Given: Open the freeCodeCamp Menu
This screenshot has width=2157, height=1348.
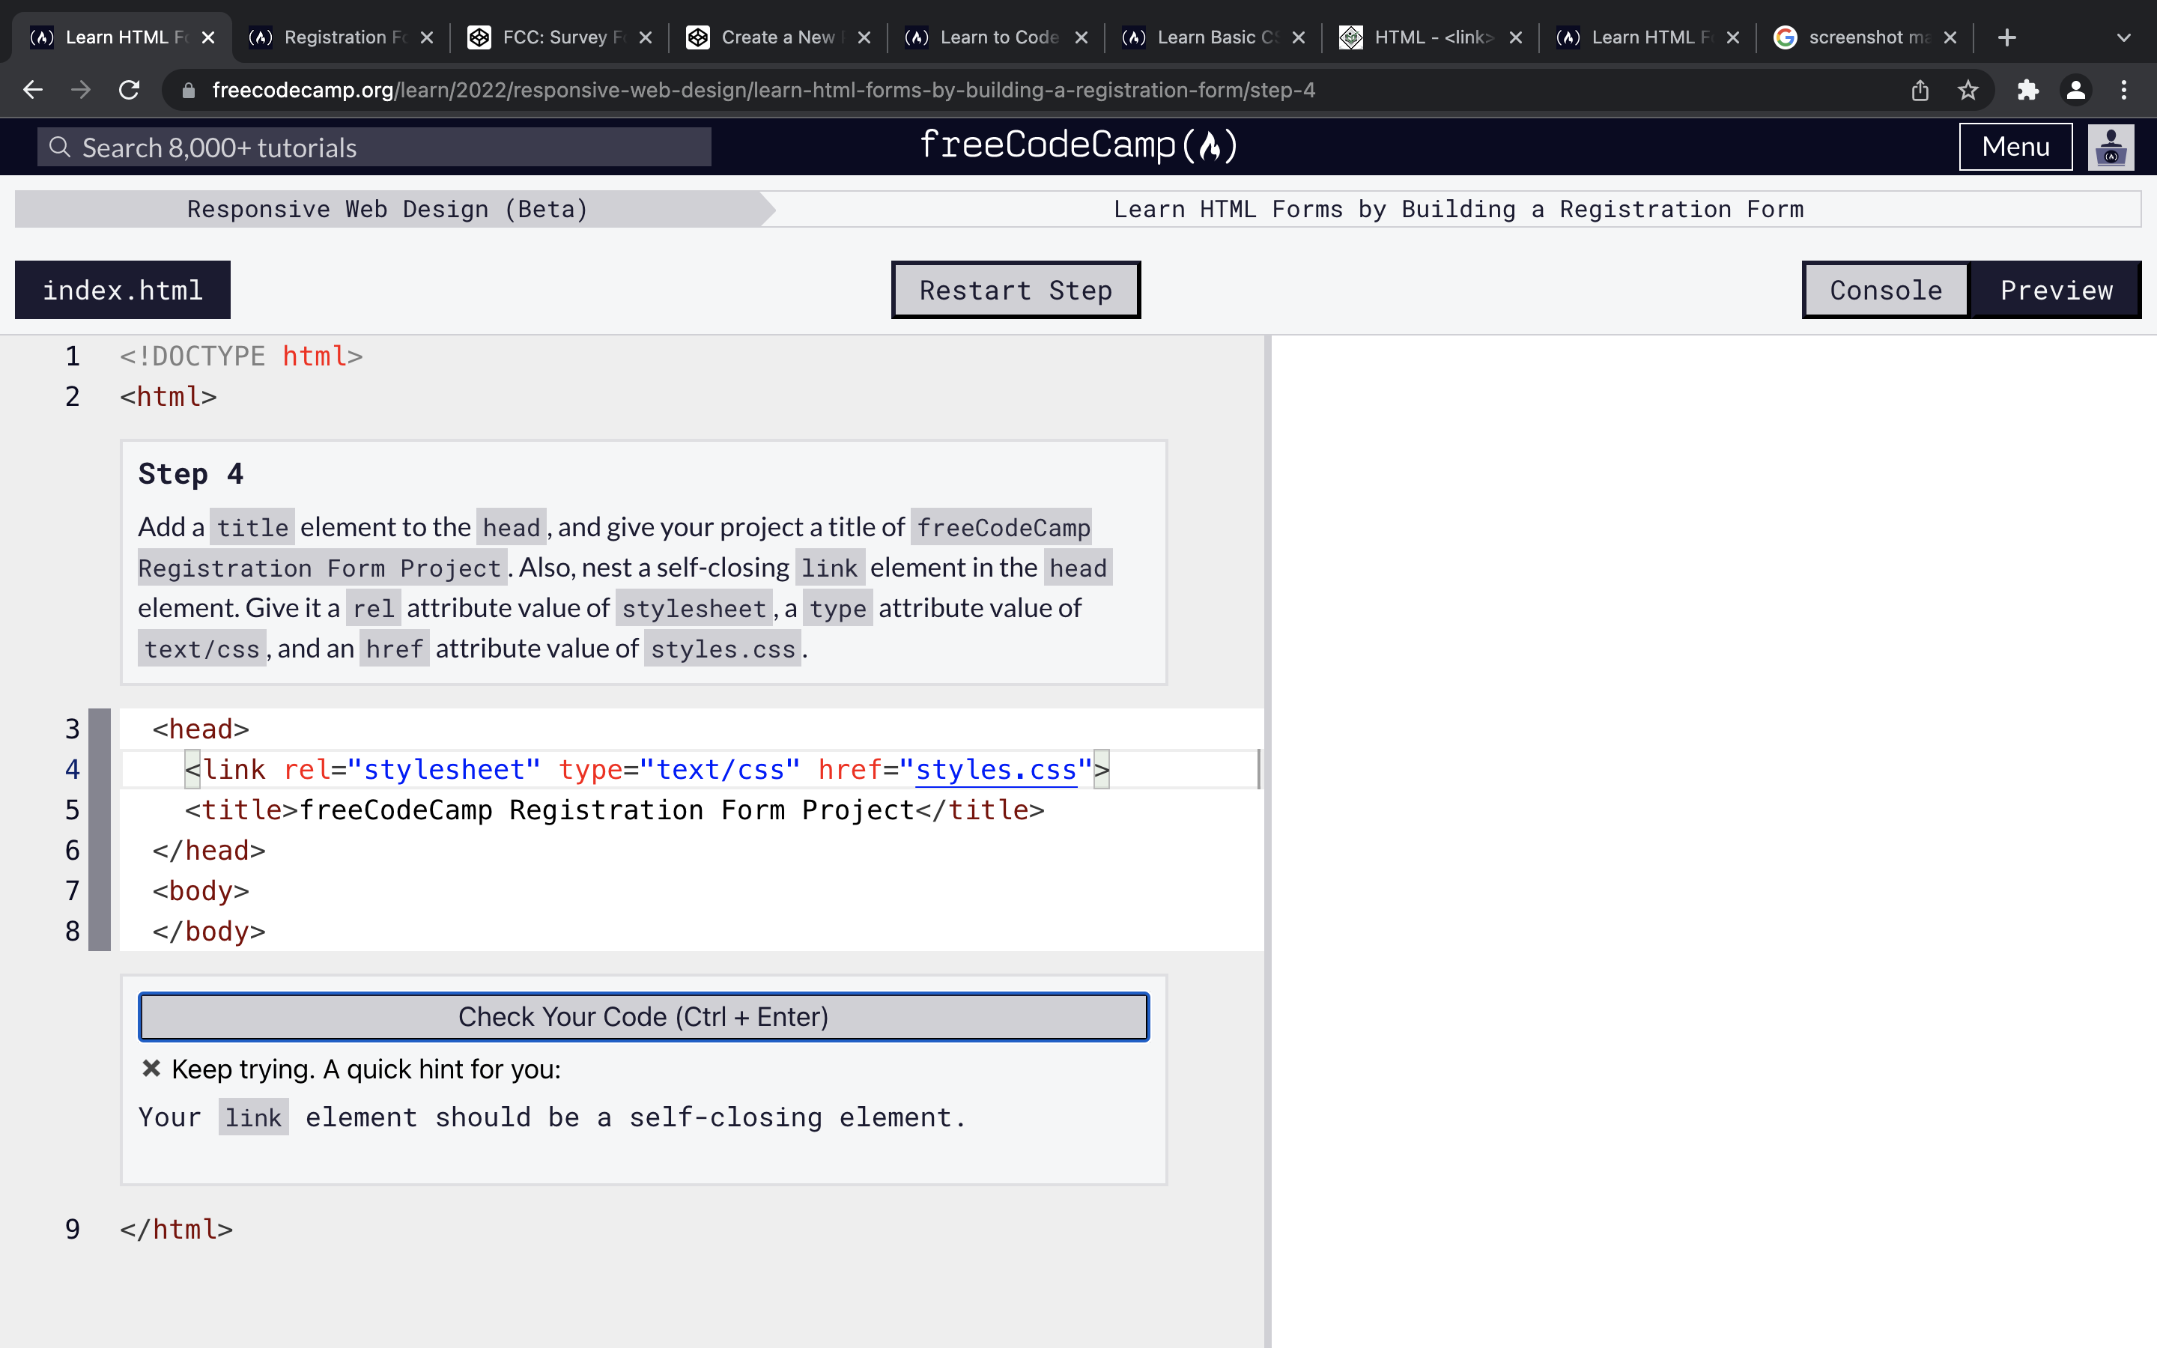Looking at the screenshot, I should [2015, 147].
